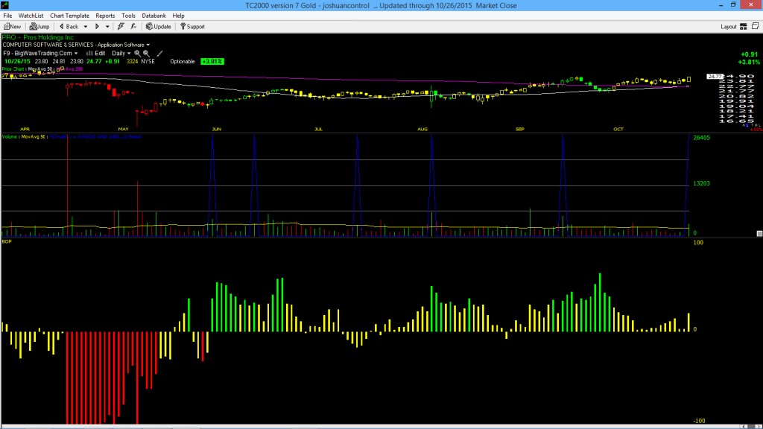
Task: Open the Chart Template menu
Action: click(69, 16)
